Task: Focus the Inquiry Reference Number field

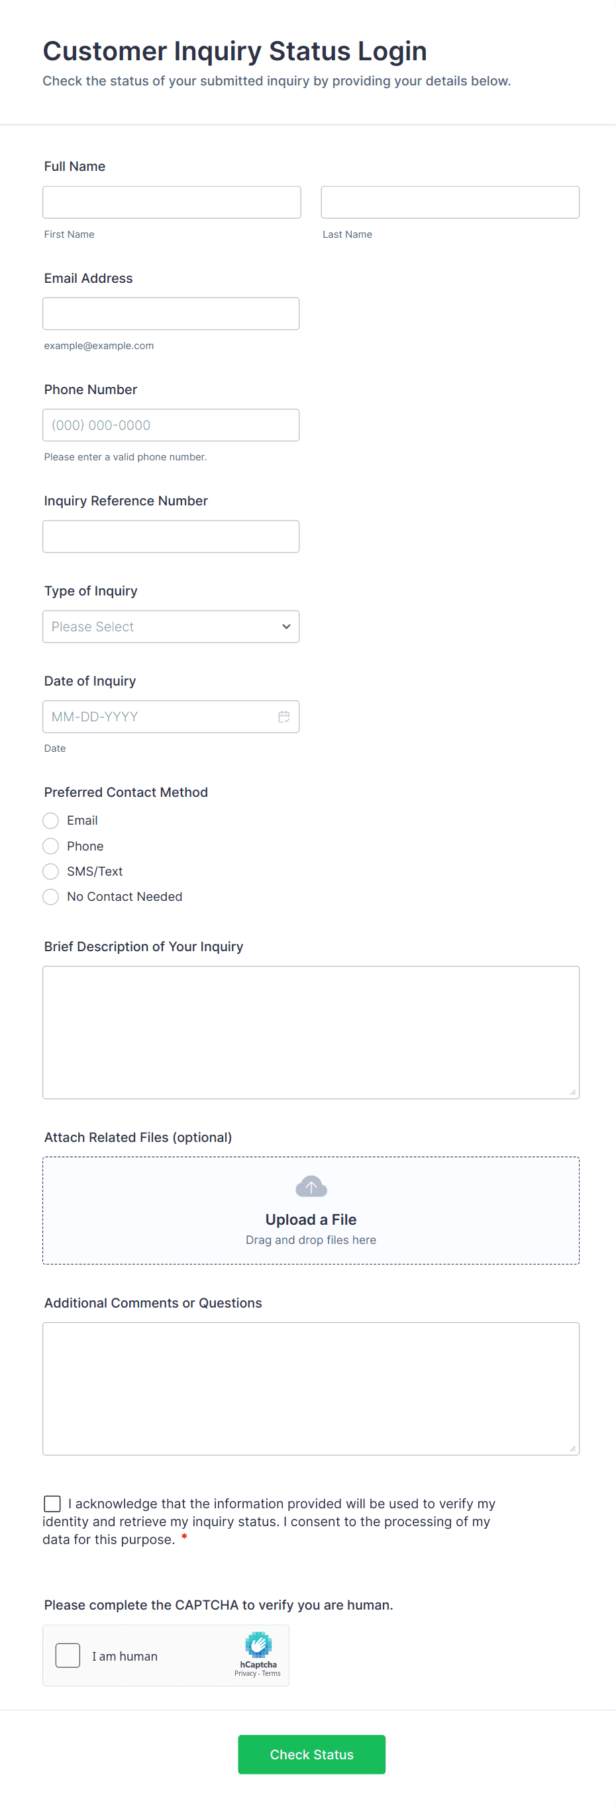Action: click(x=170, y=537)
